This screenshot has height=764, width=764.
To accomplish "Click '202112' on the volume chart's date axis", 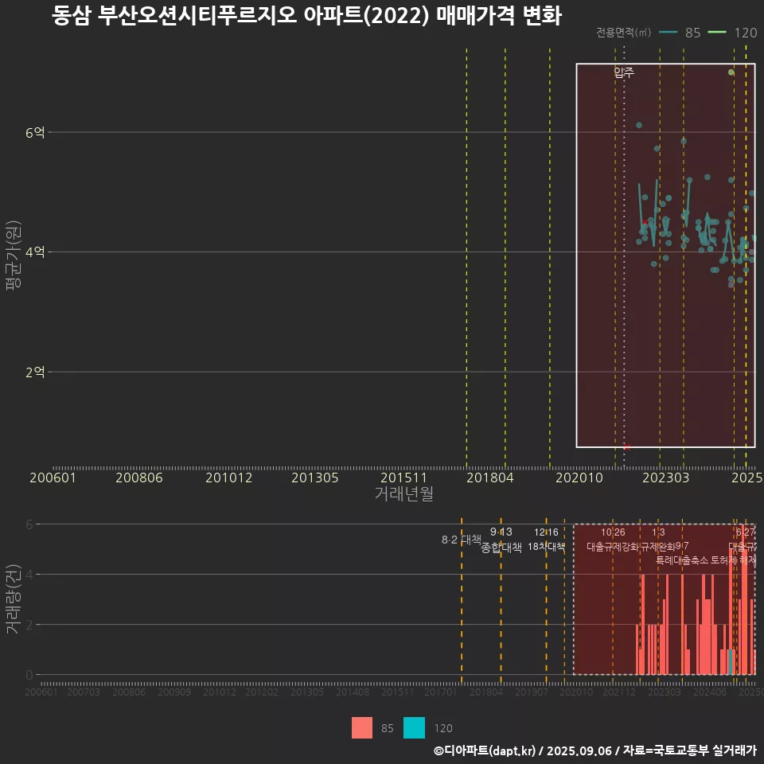I will click(619, 692).
